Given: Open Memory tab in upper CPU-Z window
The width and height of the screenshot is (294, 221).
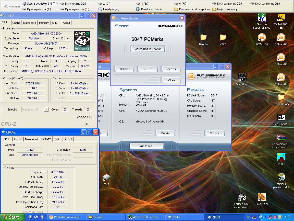Looking at the screenshot, I should [44, 23].
